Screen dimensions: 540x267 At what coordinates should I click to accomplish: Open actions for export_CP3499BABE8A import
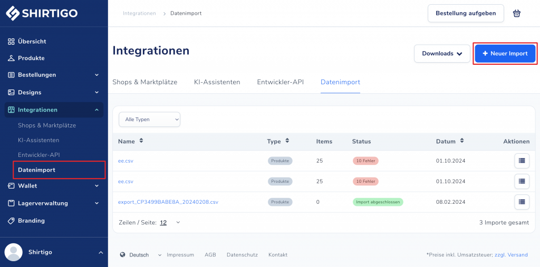522,202
